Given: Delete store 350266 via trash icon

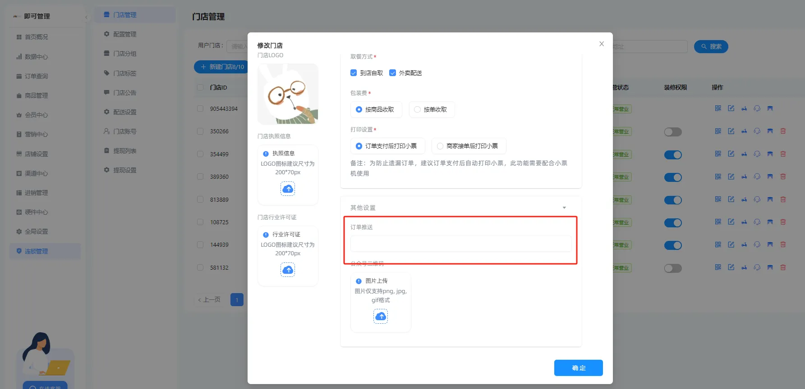Looking at the screenshot, I should coord(783,131).
